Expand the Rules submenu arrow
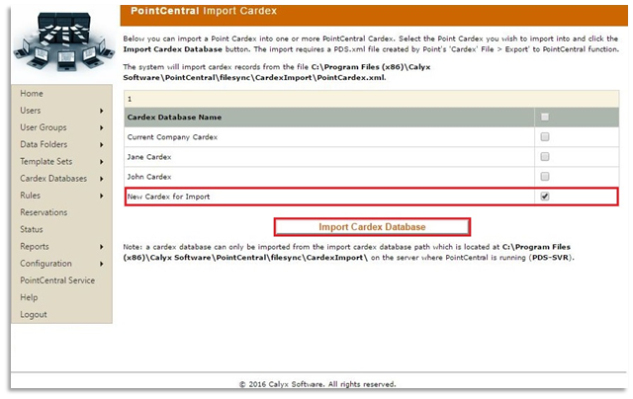Image resolution: width=633 pixels, height=399 pixels. [101, 196]
